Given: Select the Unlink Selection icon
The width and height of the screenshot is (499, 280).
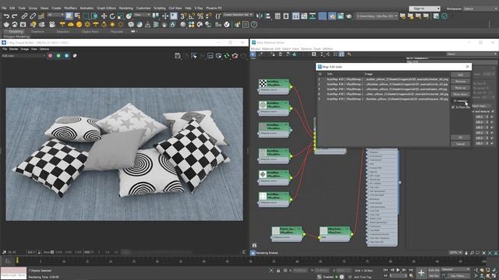Looking at the screenshot, I should click(33, 16).
